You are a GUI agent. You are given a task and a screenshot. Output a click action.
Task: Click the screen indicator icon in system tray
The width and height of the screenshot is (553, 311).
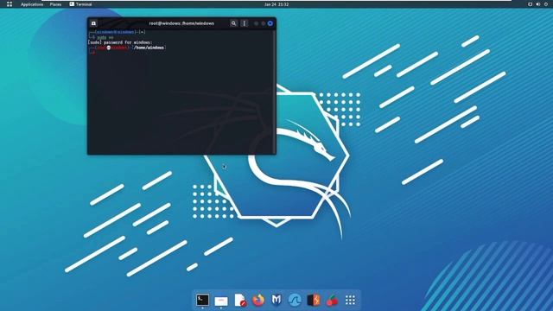[x=530, y=4]
